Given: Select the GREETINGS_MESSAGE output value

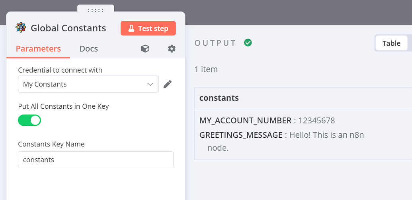Looking at the screenshot, I should pos(326,135).
